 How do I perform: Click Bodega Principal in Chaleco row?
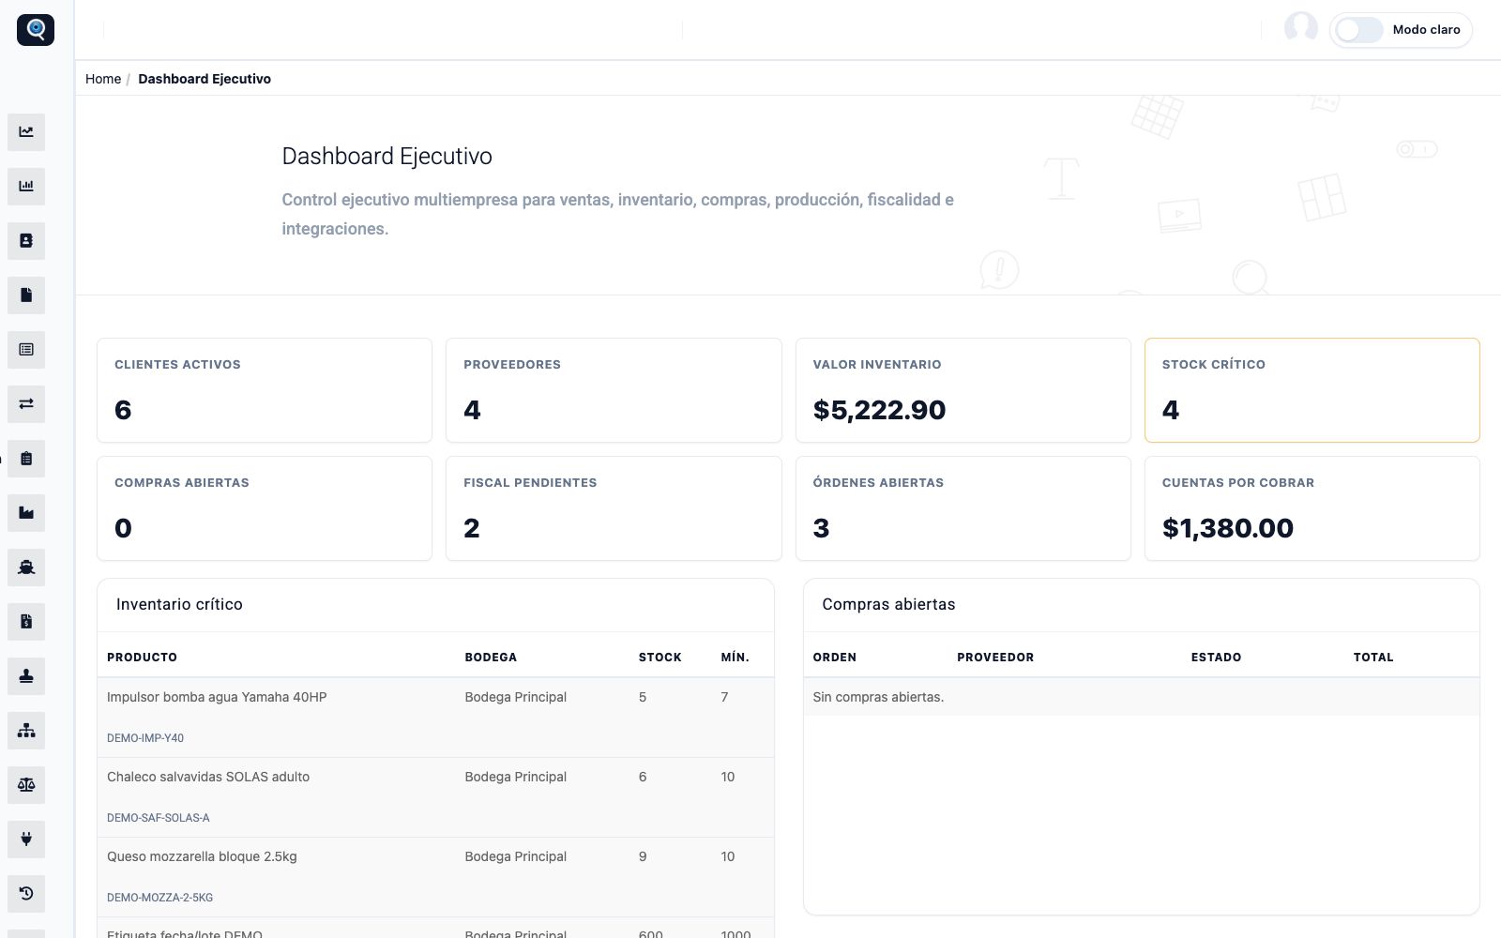click(x=516, y=777)
